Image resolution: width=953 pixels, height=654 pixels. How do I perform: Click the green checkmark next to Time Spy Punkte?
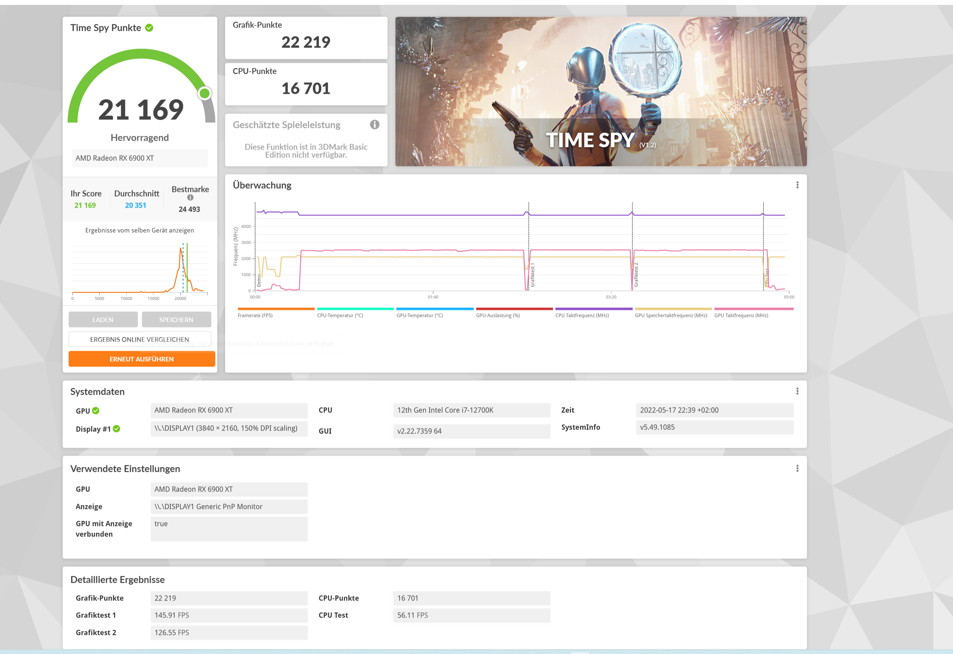(x=149, y=28)
